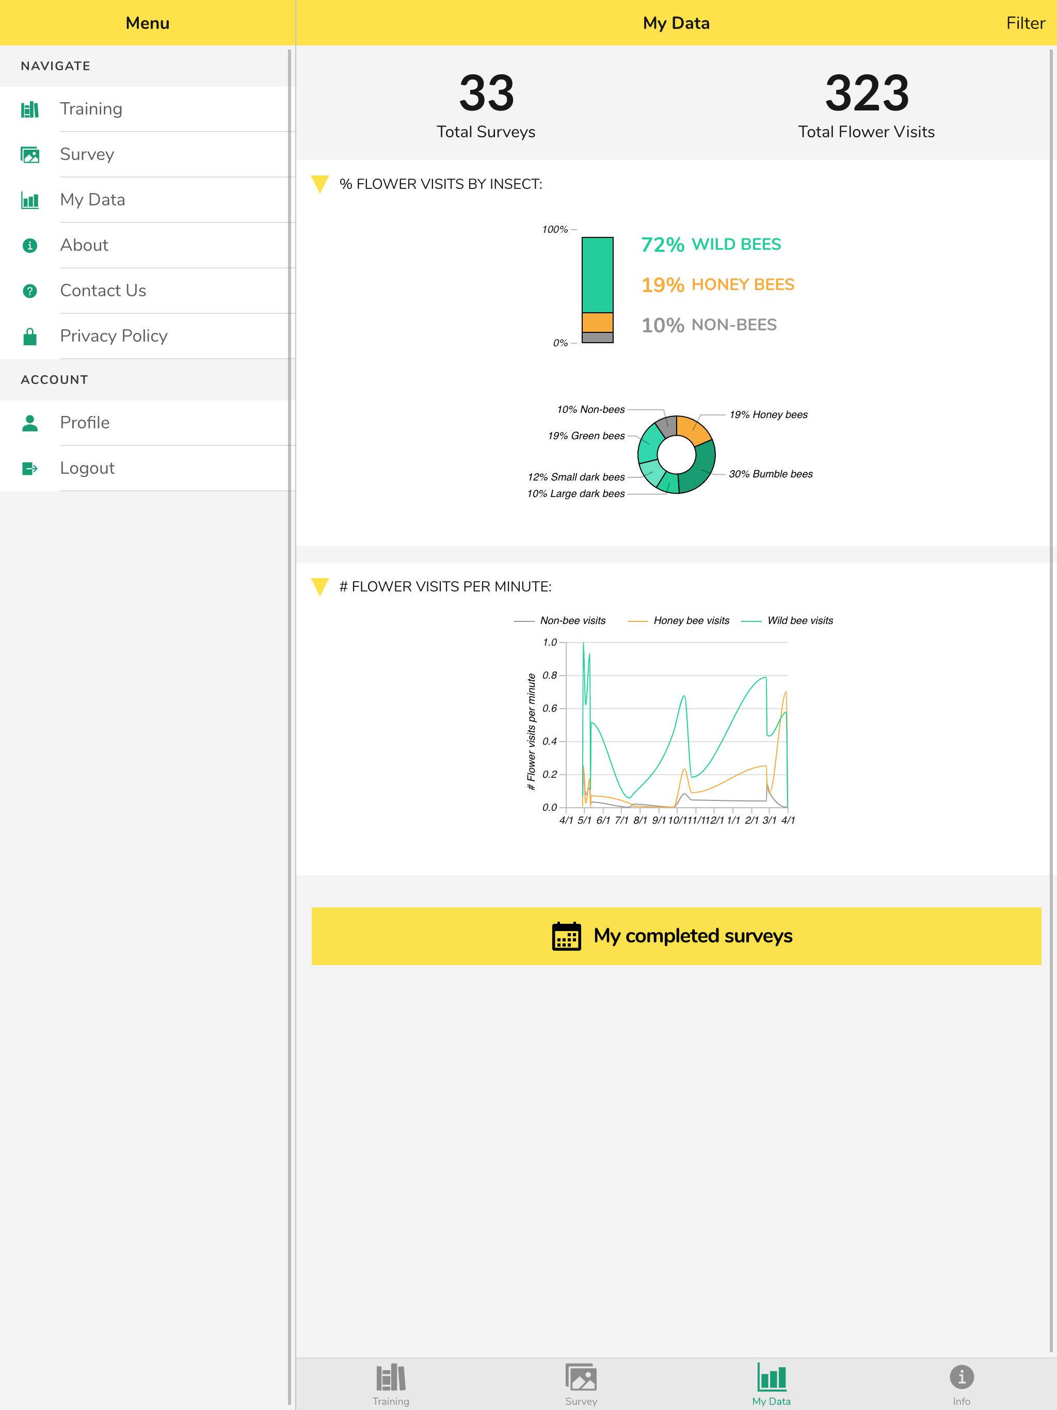
Task: Click the About info circle icon
Action: 30,246
